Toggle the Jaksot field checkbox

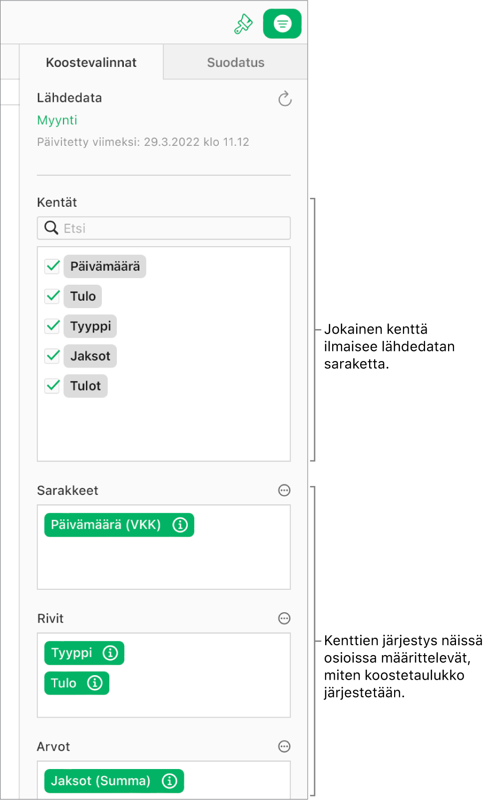[x=52, y=356]
